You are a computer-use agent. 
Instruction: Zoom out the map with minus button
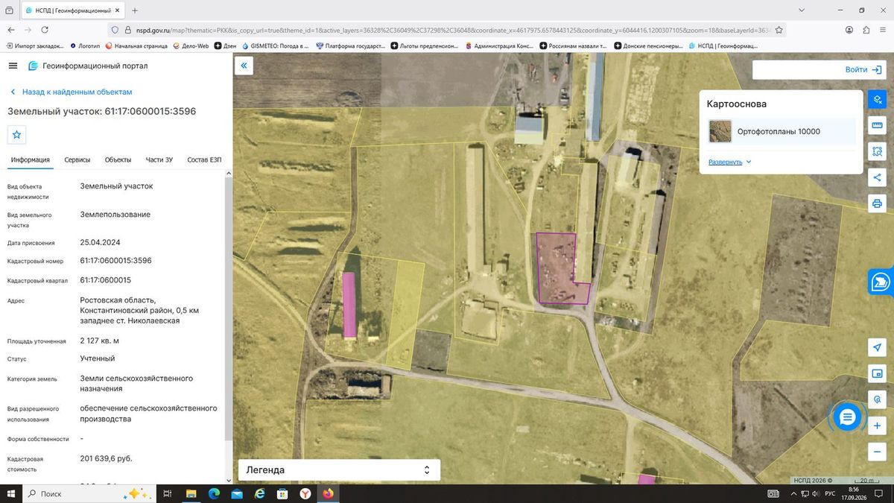click(877, 452)
